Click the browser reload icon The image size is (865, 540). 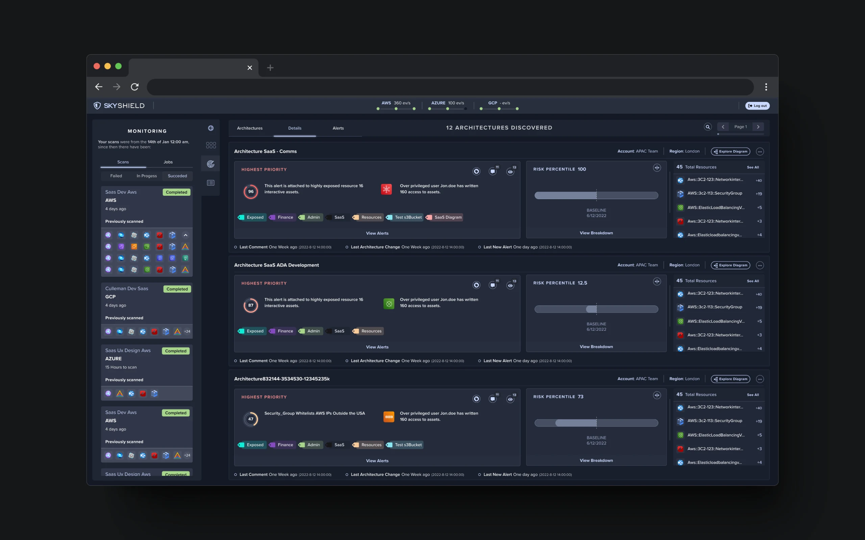click(135, 87)
